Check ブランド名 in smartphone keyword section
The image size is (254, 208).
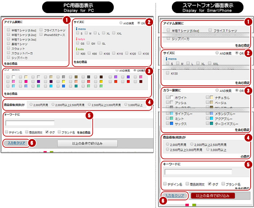(x=223, y=184)
